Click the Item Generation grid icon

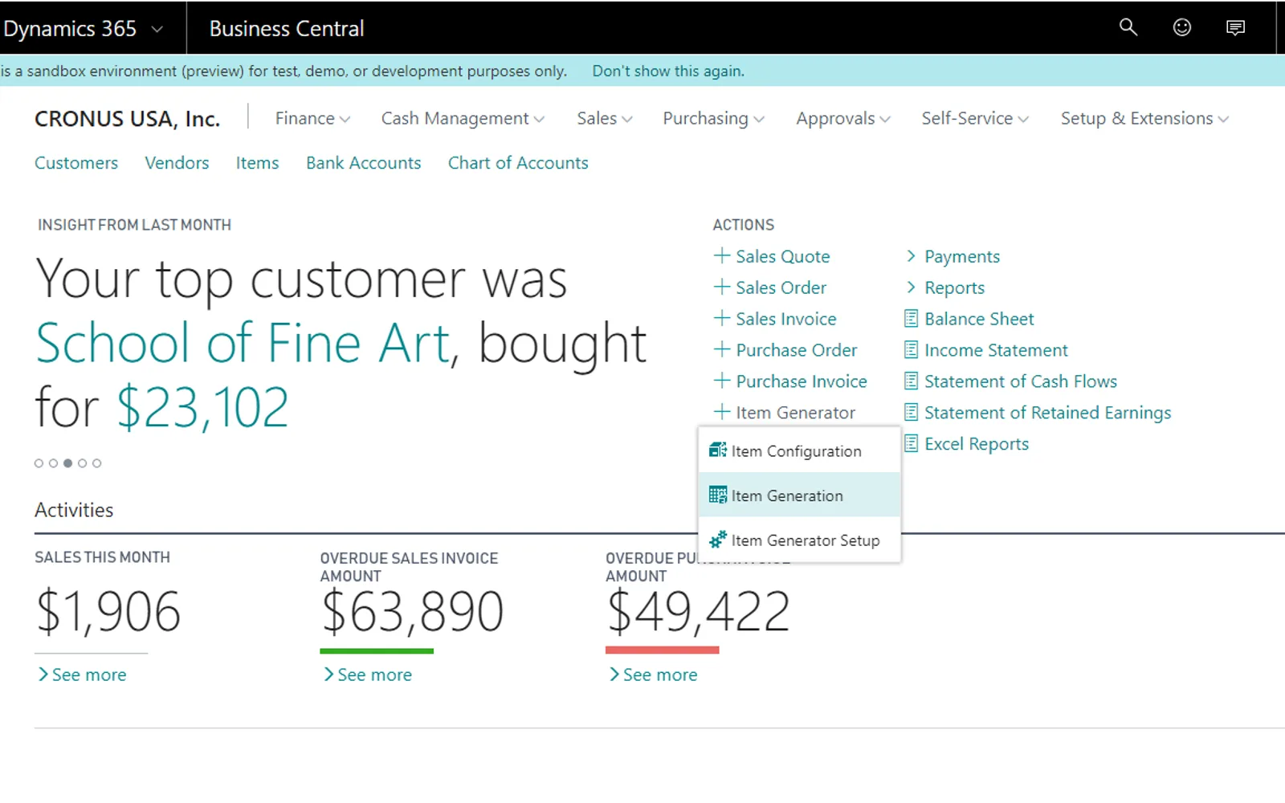tap(718, 495)
